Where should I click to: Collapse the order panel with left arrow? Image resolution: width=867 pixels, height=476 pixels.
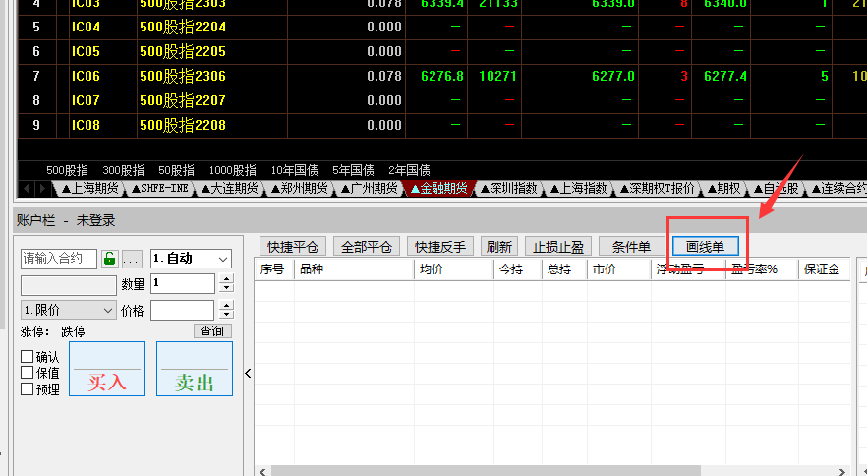pos(248,373)
